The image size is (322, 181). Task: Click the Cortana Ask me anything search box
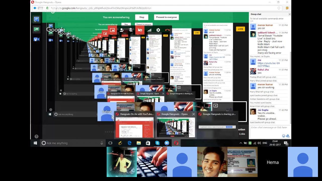click(x=72, y=143)
